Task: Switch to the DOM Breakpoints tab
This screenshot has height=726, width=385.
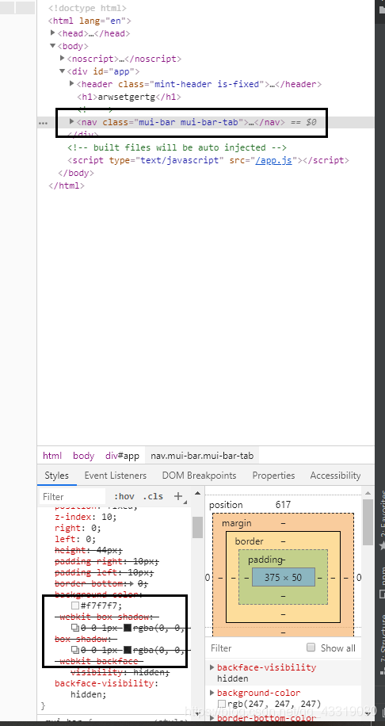Action: pos(199,476)
